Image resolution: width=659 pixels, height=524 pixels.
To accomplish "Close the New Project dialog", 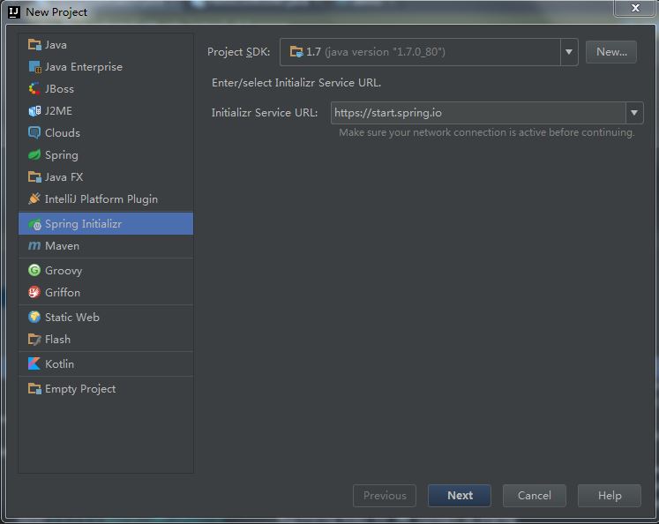I will click(x=635, y=8).
